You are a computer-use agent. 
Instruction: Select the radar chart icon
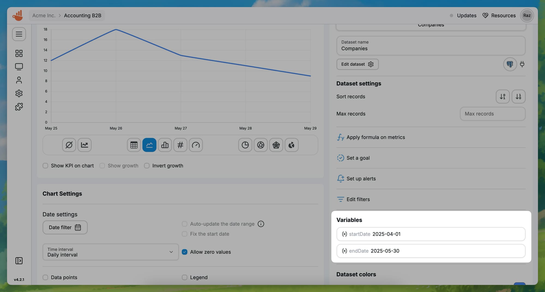(276, 145)
